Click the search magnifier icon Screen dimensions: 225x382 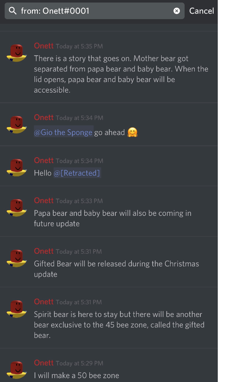tap(12, 11)
